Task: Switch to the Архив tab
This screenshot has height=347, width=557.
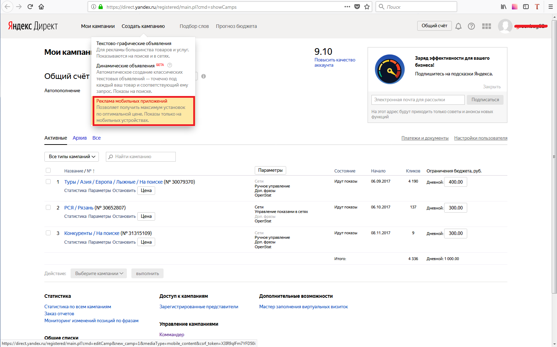Action: point(80,138)
